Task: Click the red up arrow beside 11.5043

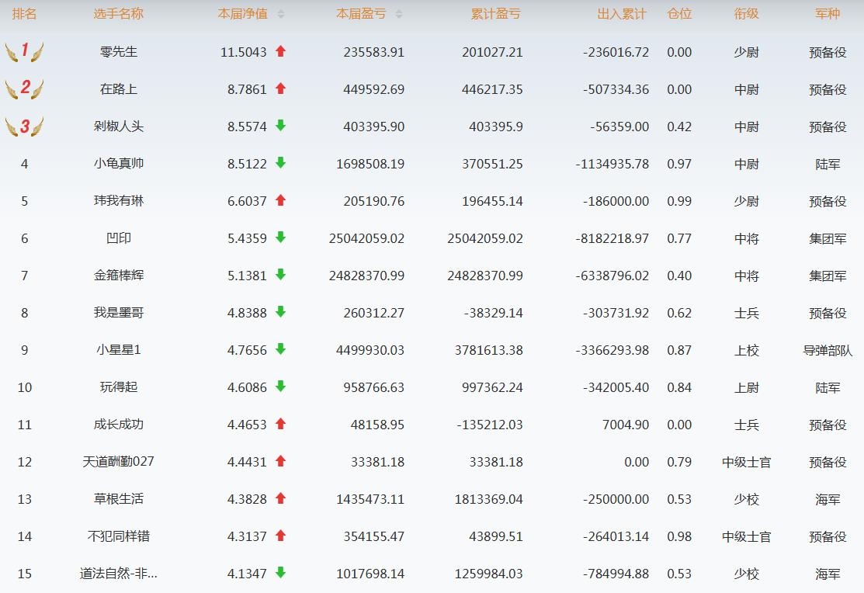Action: [281, 51]
